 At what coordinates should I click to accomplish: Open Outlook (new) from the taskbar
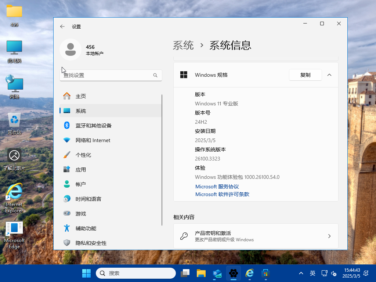tap(217, 273)
